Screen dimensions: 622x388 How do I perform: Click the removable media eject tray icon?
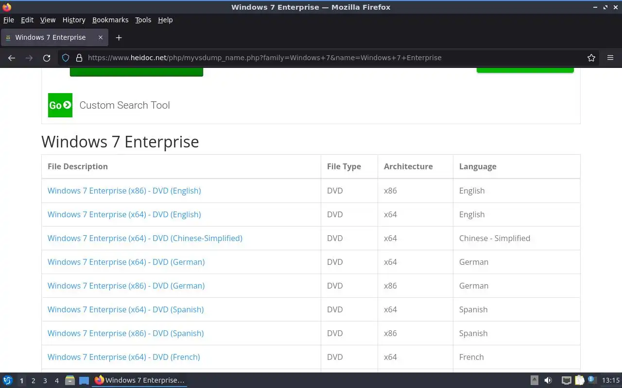point(534,380)
